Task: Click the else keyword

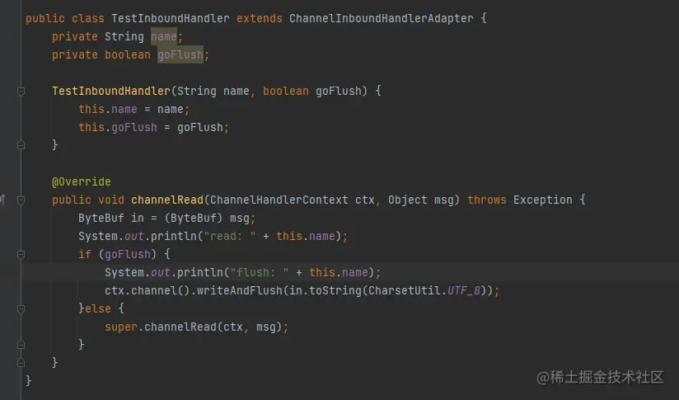Action: pos(98,309)
